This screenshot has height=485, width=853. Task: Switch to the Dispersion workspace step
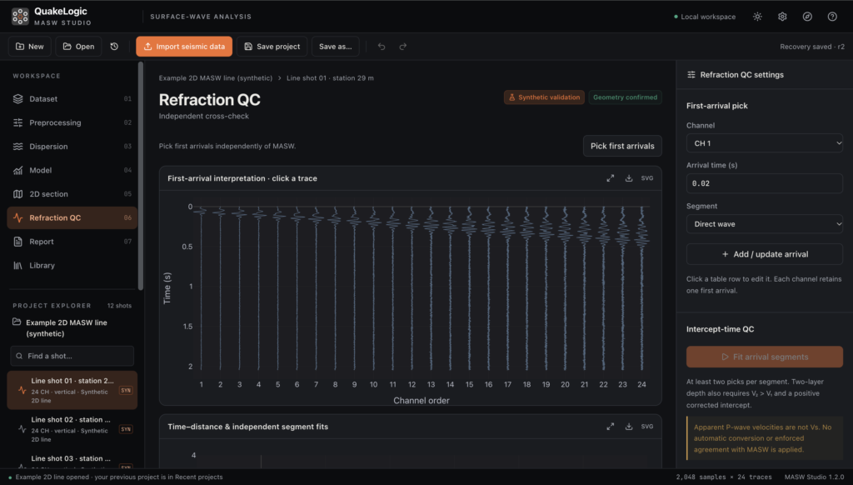coord(72,147)
